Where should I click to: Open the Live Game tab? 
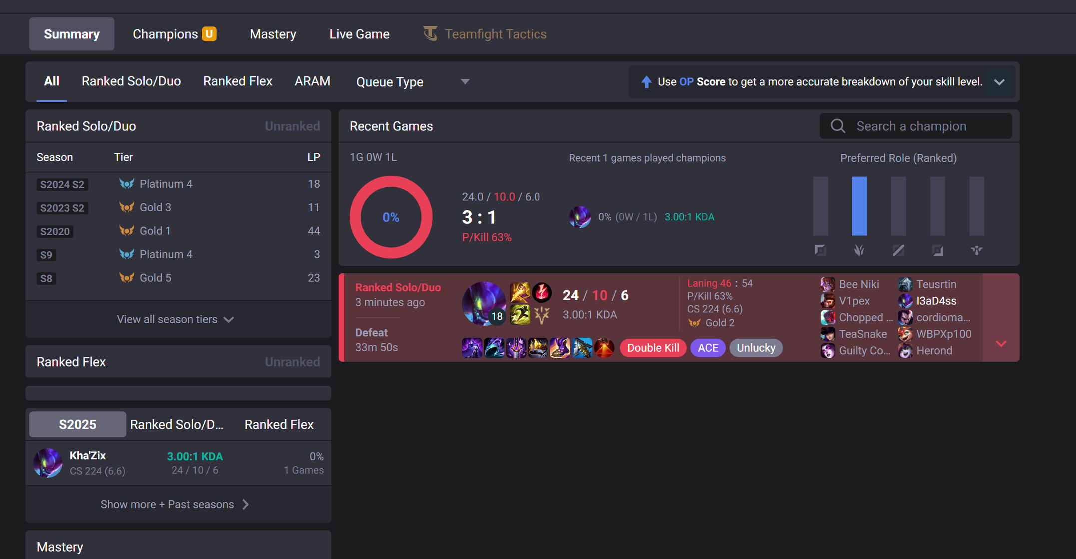tap(359, 34)
